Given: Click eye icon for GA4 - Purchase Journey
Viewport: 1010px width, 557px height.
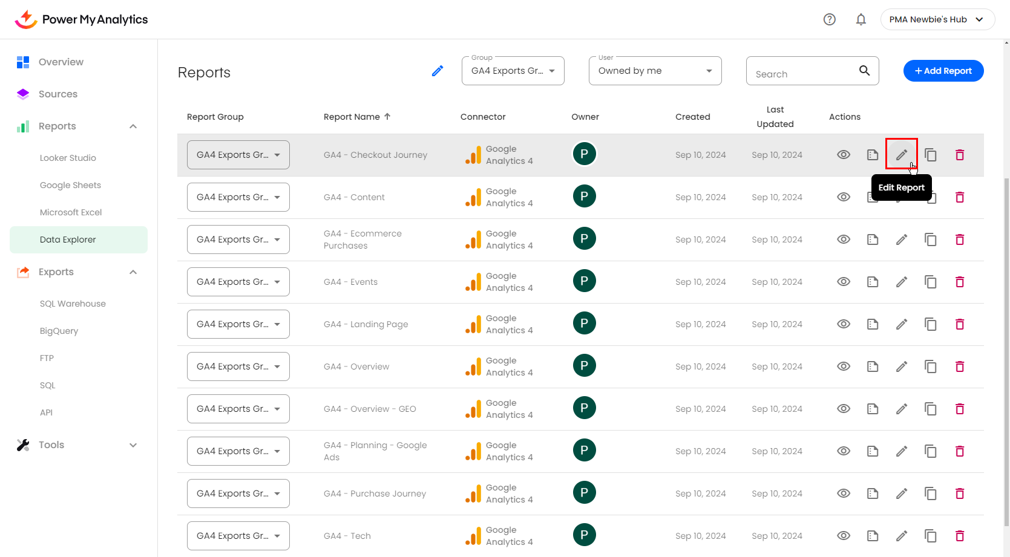Looking at the screenshot, I should tap(843, 493).
